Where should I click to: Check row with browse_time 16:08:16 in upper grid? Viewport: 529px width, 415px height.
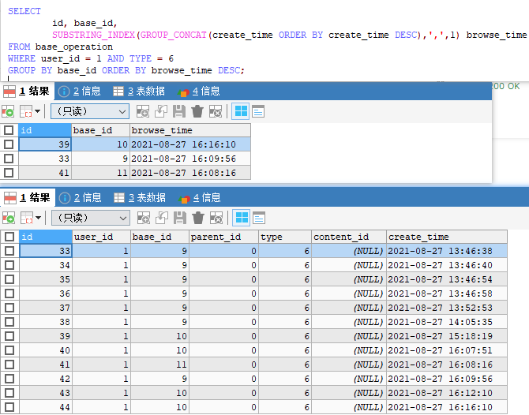pos(9,173)
